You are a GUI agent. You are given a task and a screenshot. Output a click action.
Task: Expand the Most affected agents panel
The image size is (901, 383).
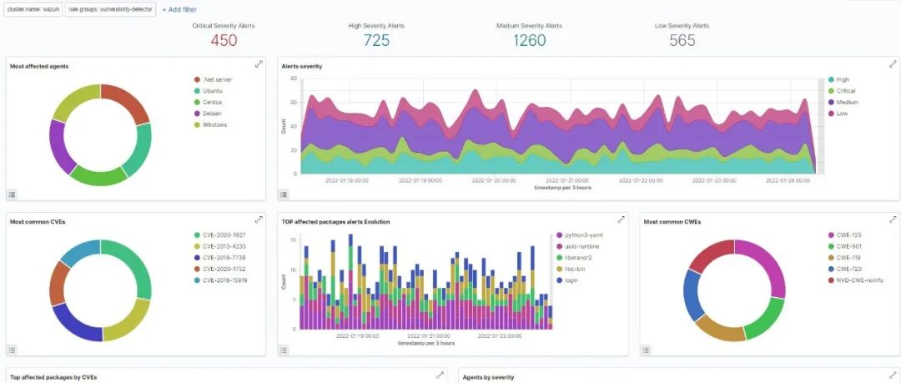(x=259, y=63)
